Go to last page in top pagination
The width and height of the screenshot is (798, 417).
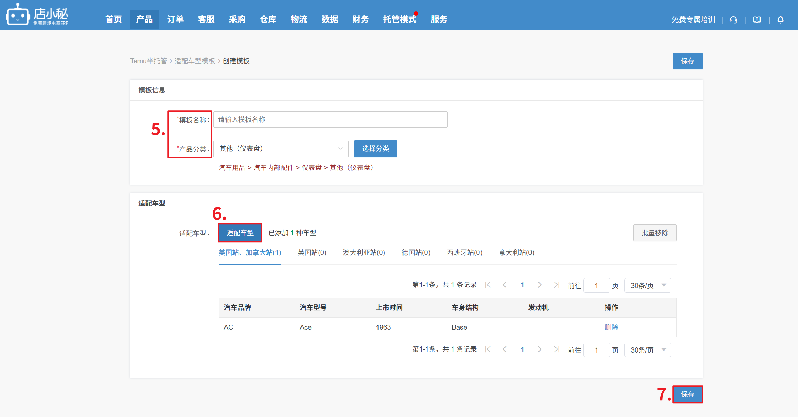(557, 285)
